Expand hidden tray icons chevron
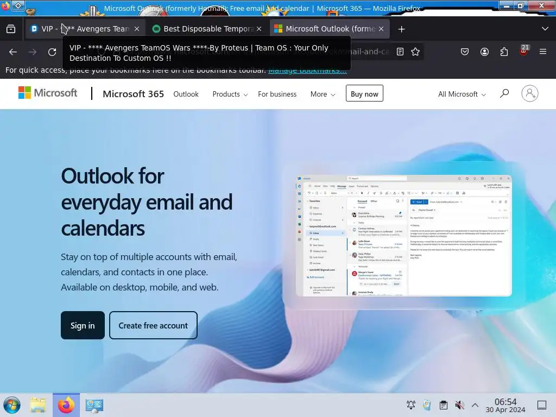This screenshot has height=417, width=556. pyautogui.click(x=475, y=405)
